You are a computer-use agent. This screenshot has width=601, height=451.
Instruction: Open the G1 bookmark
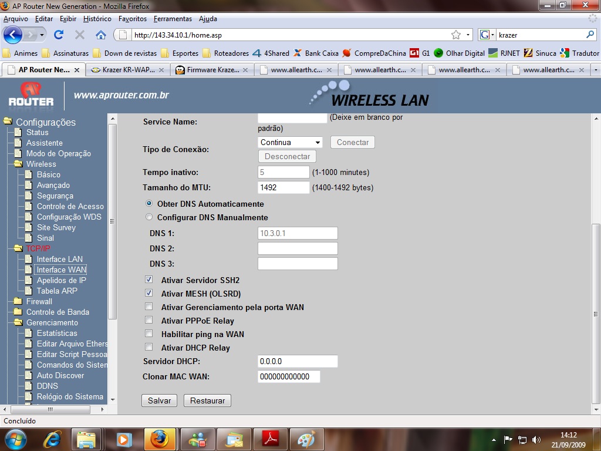pos(420,53)
